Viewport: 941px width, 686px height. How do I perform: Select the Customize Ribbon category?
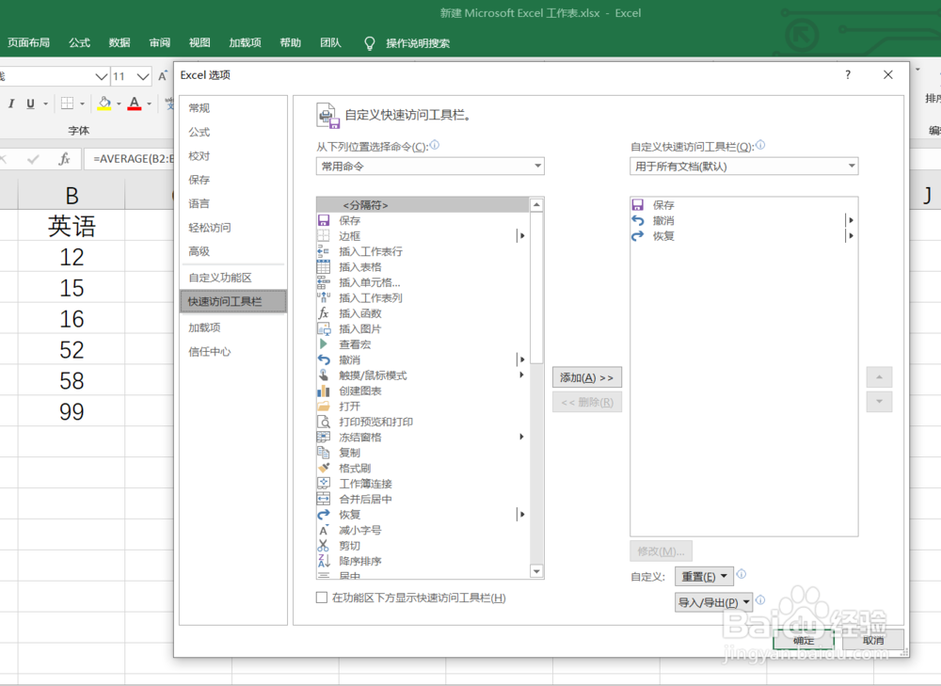point(232,278)
